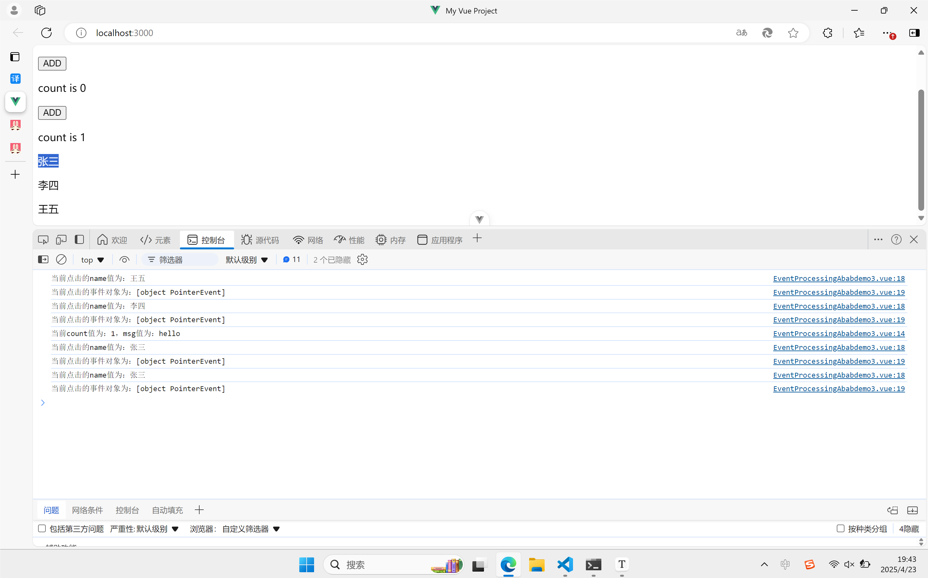Image resolution: width=928 pixels, height=578 pixels.
Task: Add page to favorites star icon
Action: pyautogui.click(x=793, y=33)
